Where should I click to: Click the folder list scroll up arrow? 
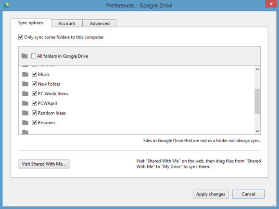pos(257,69)
